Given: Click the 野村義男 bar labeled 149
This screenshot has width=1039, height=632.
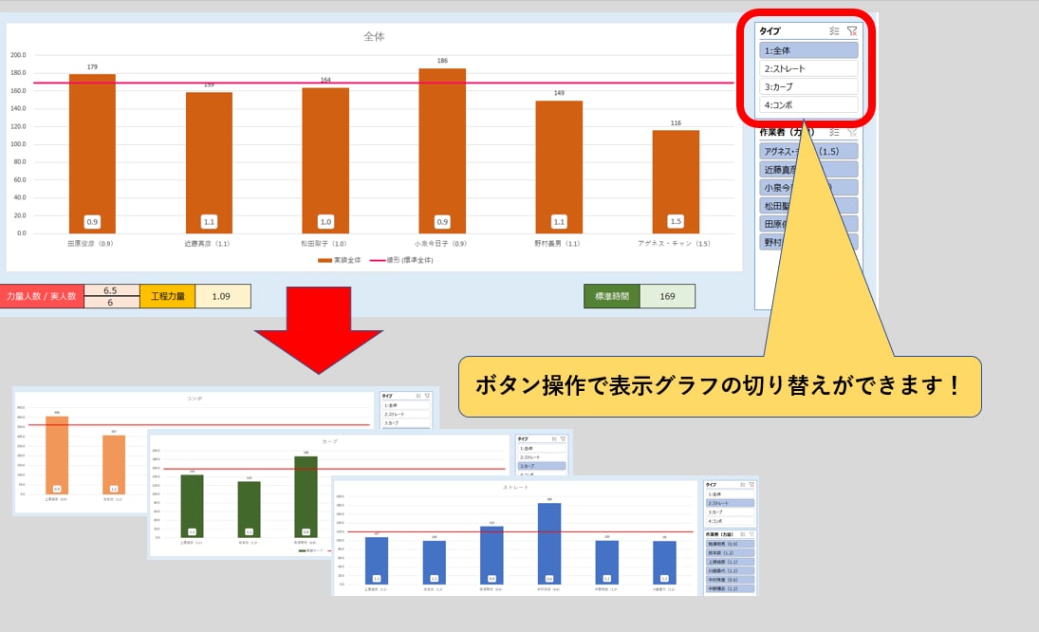Looking at the screenshot, I should pyautogui.click(x=559, y=167).
